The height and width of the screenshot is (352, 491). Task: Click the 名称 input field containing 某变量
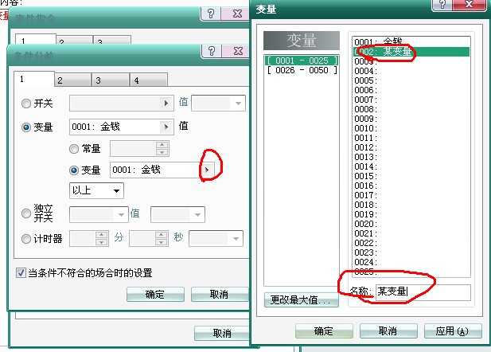[x=423, y=292]
